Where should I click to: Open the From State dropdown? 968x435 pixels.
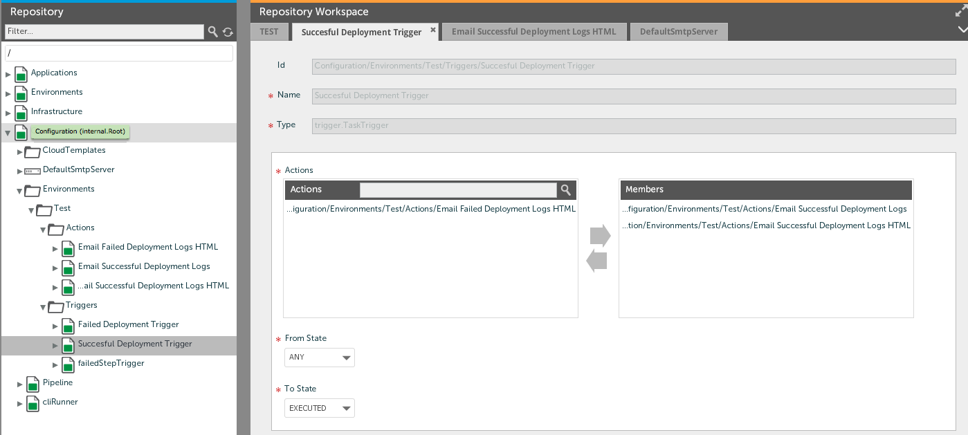[x=320, y=358]
